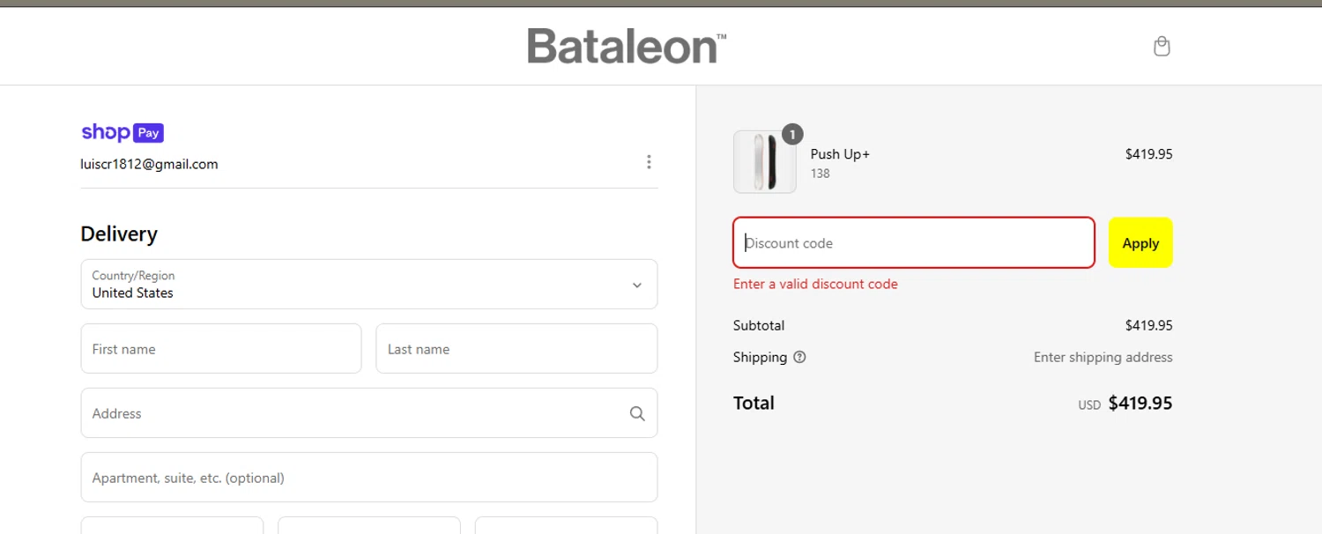Apply the discount code

[1140, 242]
